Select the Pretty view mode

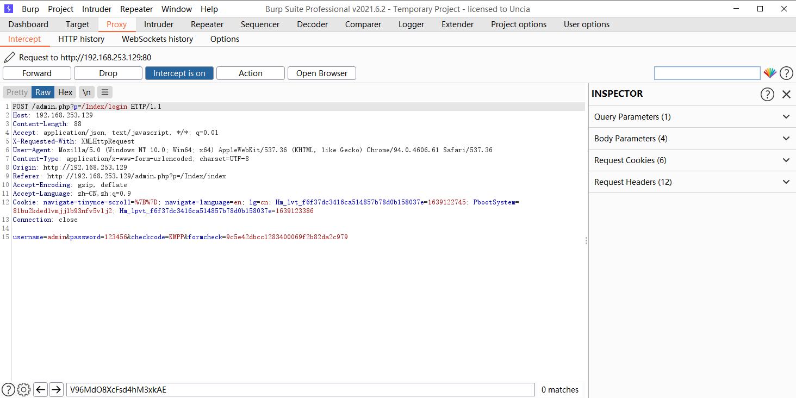pyautogui.click(x=17, y=92)
